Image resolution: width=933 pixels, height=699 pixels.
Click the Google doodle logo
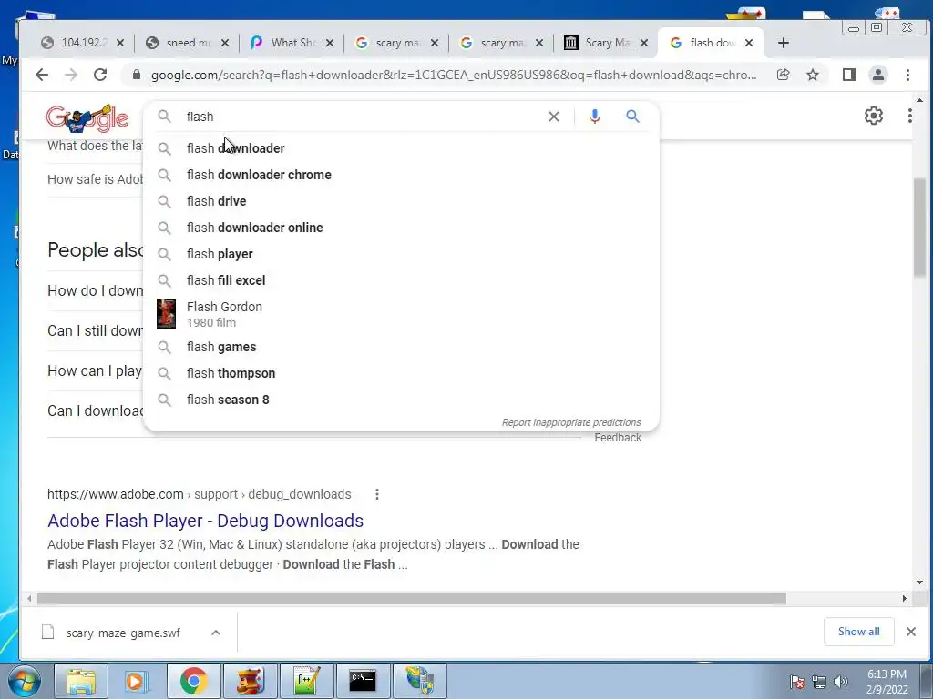(87, 117)
